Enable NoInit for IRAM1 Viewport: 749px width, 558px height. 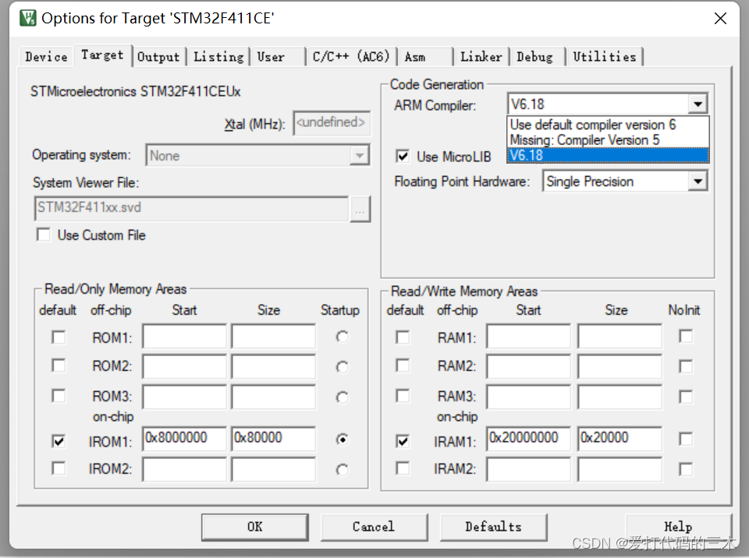(x=686, y=438)
